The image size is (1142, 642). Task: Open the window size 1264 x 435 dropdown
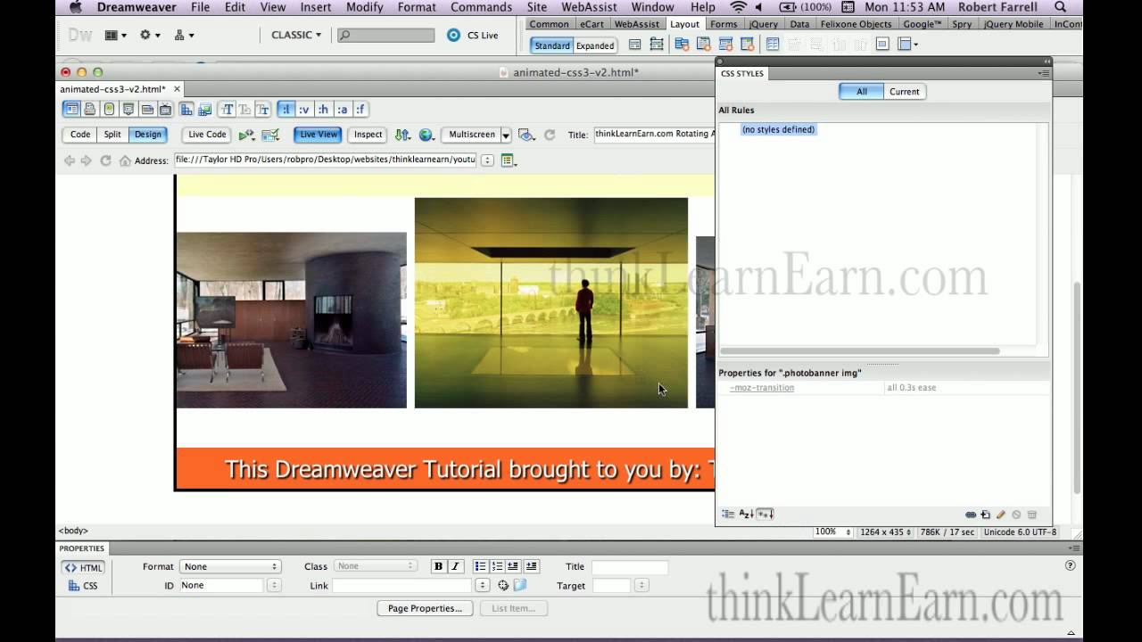coord(885,532)
